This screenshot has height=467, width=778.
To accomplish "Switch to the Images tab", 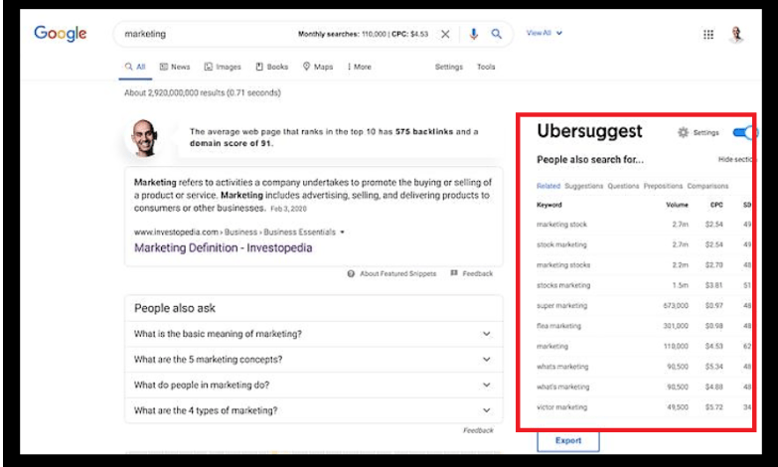I will [223, 67].
